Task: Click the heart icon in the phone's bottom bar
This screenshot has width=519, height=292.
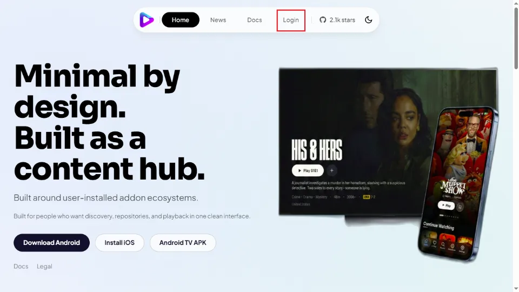Action: click(435, 244)
